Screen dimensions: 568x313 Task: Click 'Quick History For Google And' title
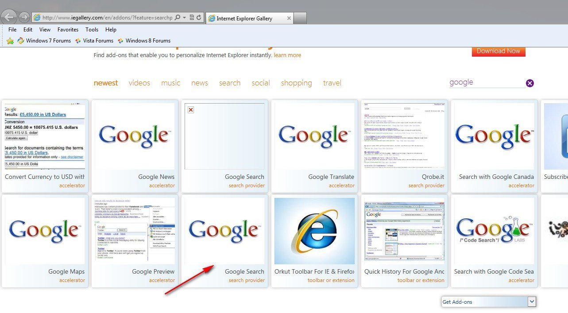click(x=404, y=271)
